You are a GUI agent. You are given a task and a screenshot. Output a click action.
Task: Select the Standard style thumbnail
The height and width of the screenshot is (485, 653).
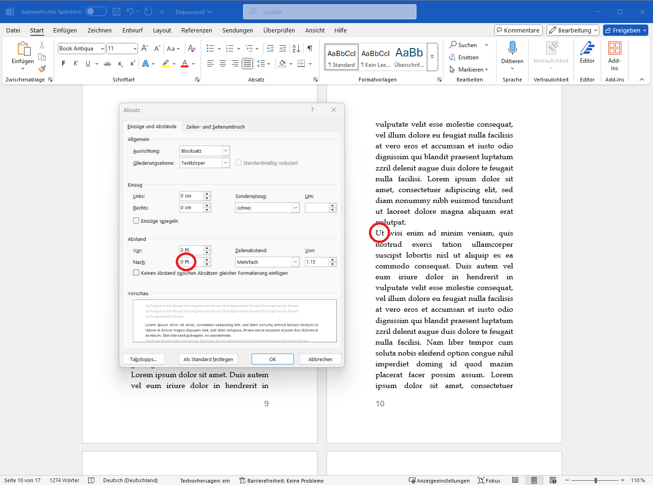pos(342,57)
